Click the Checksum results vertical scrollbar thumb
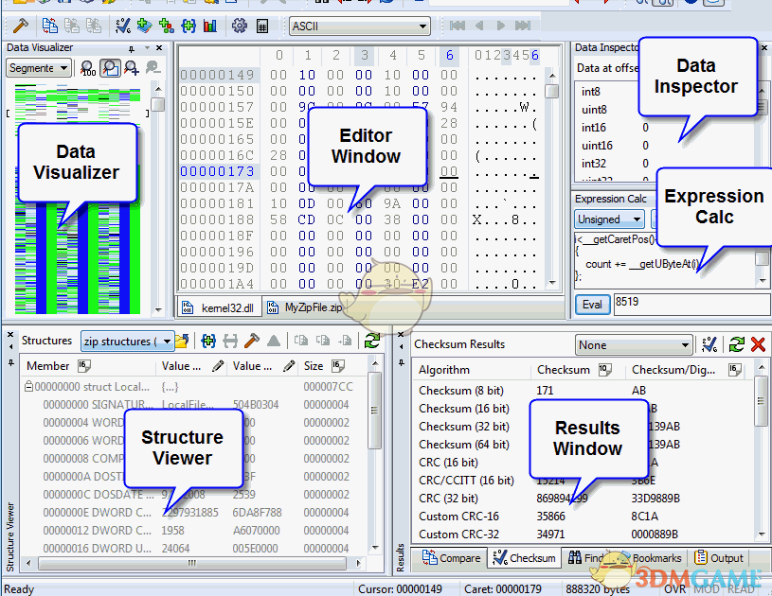 point(761,400)
